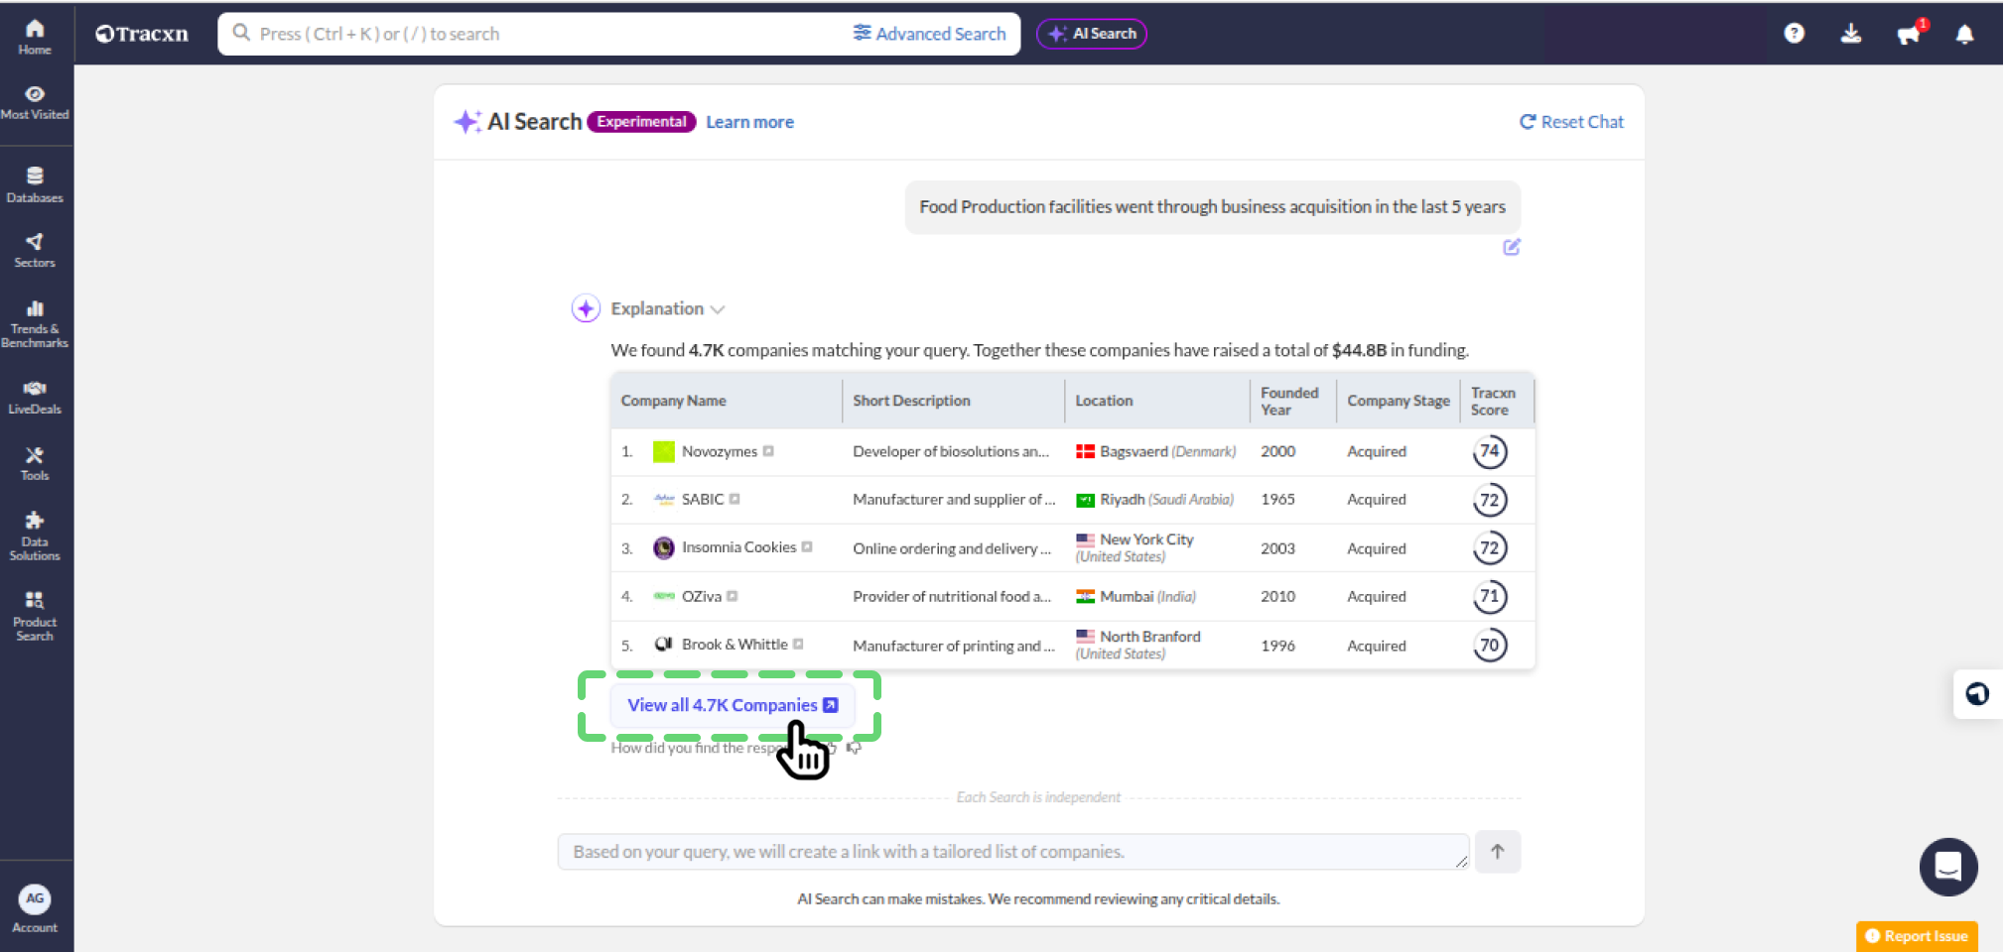Open Sectors from the sidebar

[35, 250]
